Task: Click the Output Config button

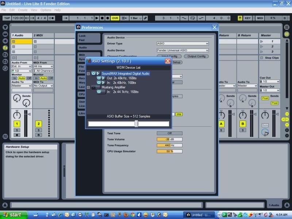Action: click(196, 56)
